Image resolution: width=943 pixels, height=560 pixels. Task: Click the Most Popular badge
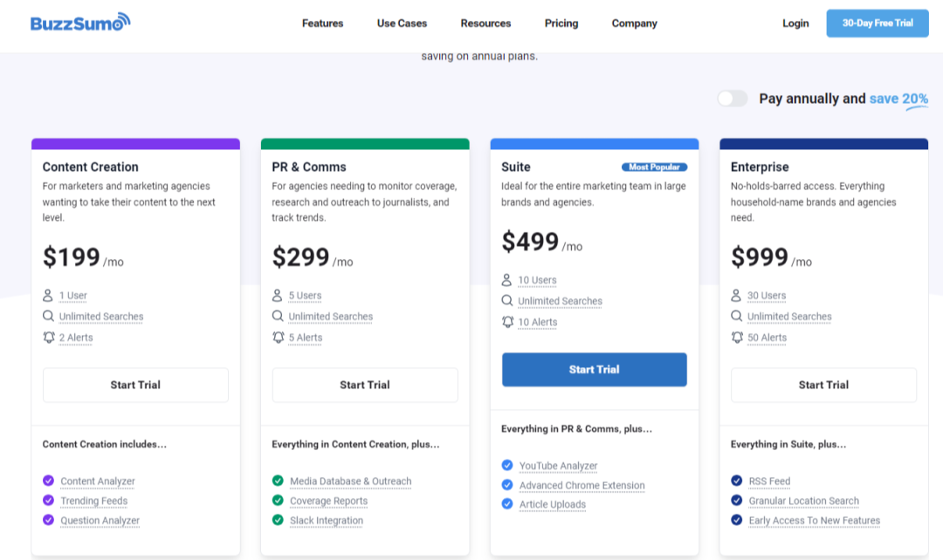click(x=654, y=167)
